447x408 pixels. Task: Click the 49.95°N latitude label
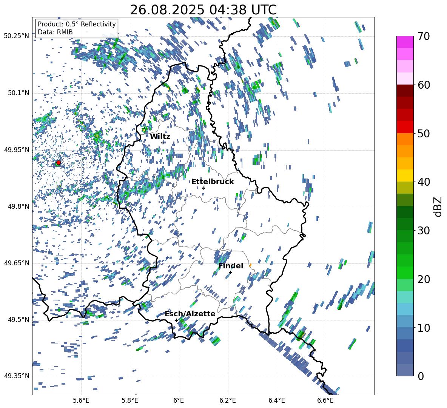(17, 150)
